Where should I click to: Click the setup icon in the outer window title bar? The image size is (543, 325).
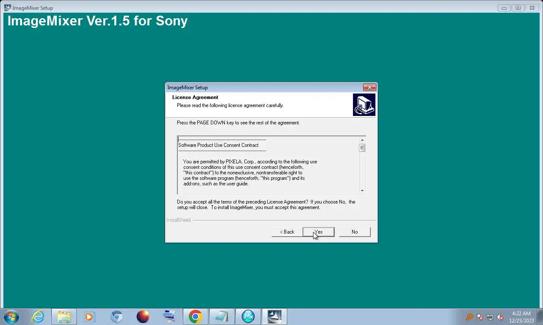coord(8,8)
